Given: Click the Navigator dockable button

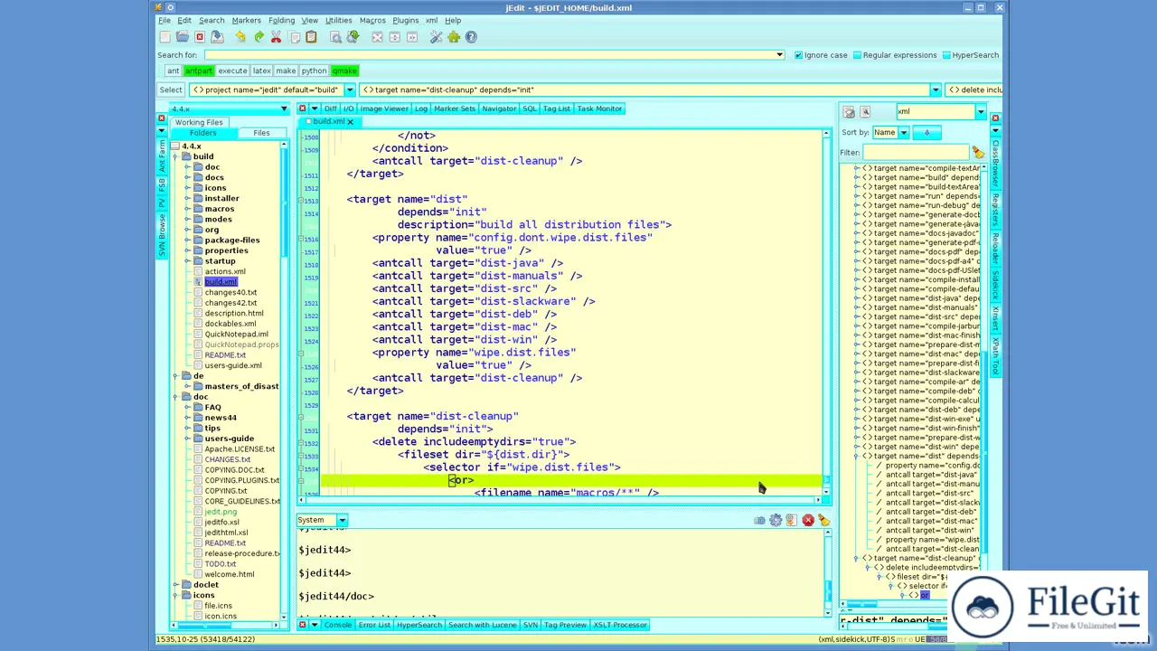Looking at the screenshot, I should pos(499,108).
